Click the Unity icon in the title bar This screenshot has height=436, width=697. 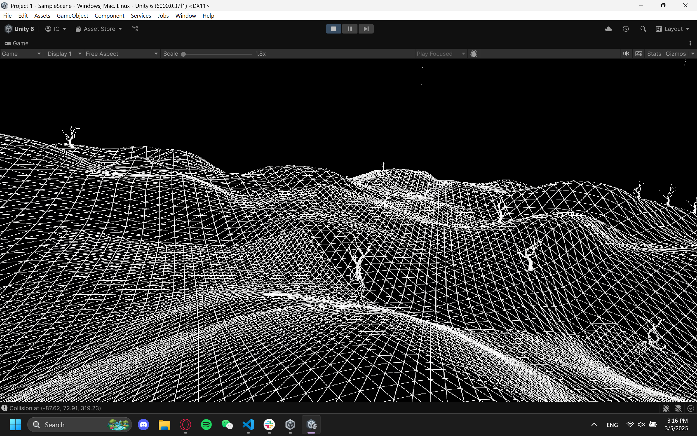pos(4,5)
